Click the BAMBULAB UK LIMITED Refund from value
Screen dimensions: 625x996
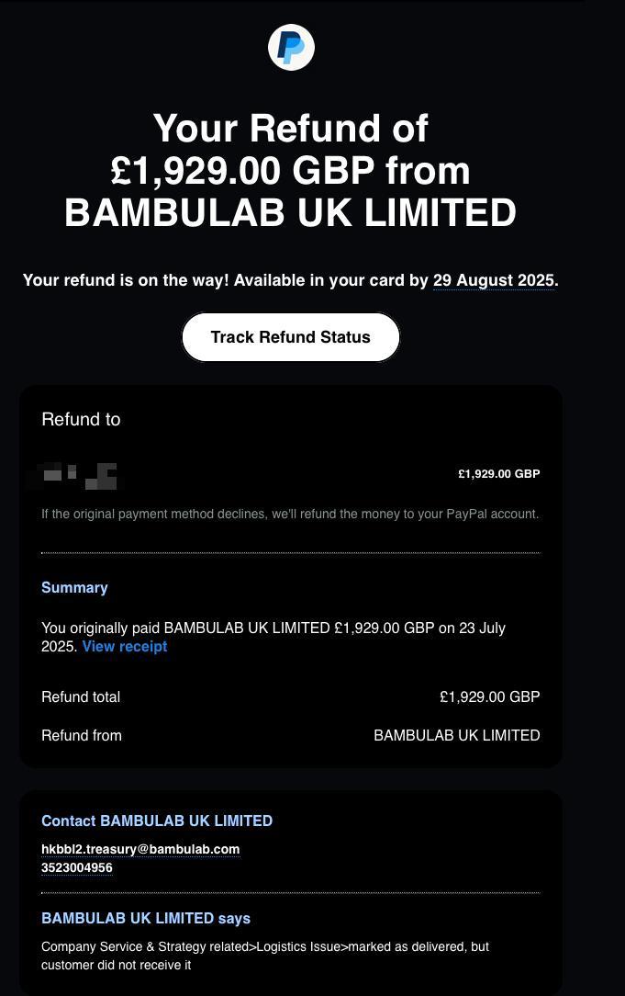[x=456, y=736]
